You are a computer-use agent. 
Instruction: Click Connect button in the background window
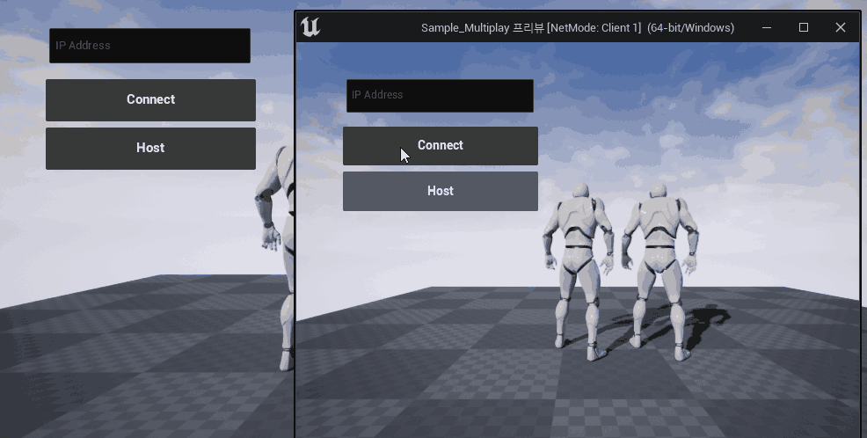[150, 100]
